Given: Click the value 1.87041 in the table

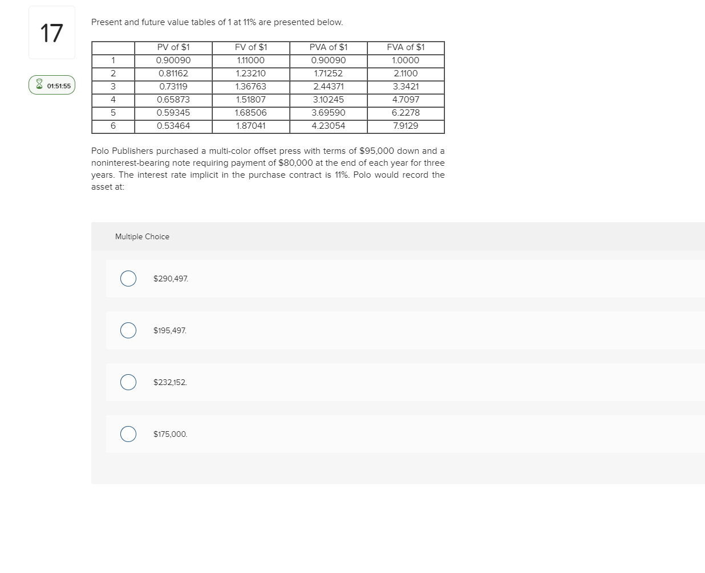Looking at the screenshot, I should coord(250,126).
